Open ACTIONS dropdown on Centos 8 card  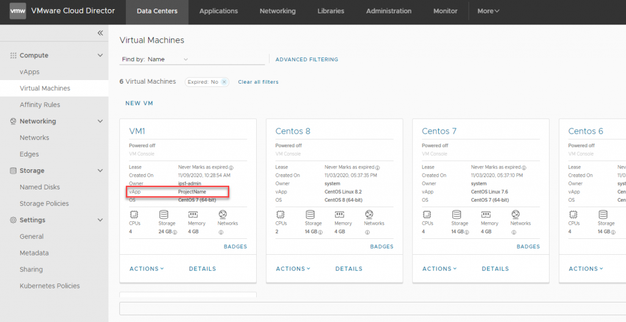[293, 269]
